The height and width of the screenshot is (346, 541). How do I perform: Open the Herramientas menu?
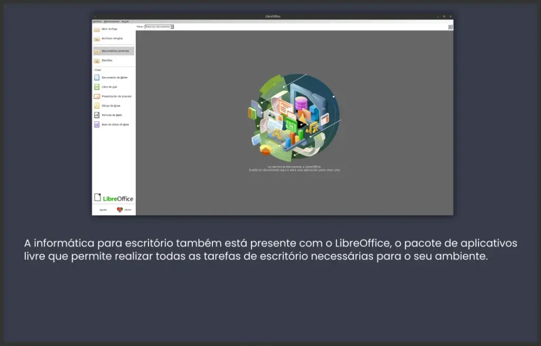click(x=111, y=22)
